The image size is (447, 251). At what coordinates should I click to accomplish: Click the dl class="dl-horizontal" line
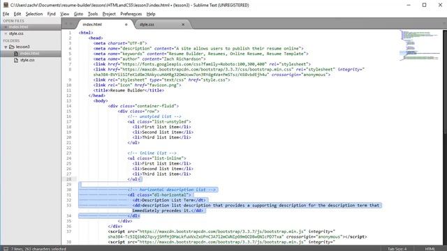point(159,195)
